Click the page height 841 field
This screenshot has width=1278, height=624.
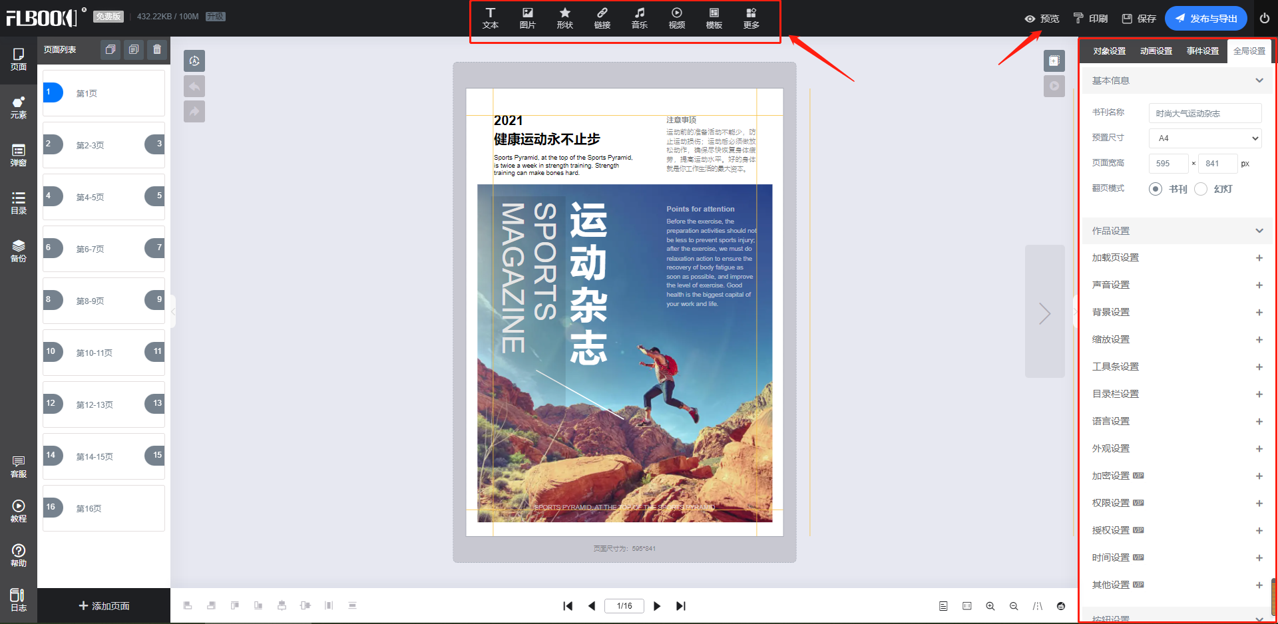click(x=1218, y=164)
